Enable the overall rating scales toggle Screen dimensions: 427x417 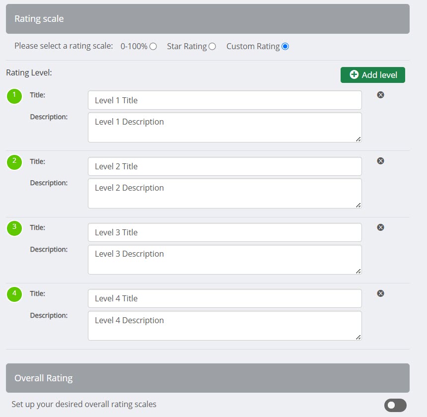[x=395, y=405]
